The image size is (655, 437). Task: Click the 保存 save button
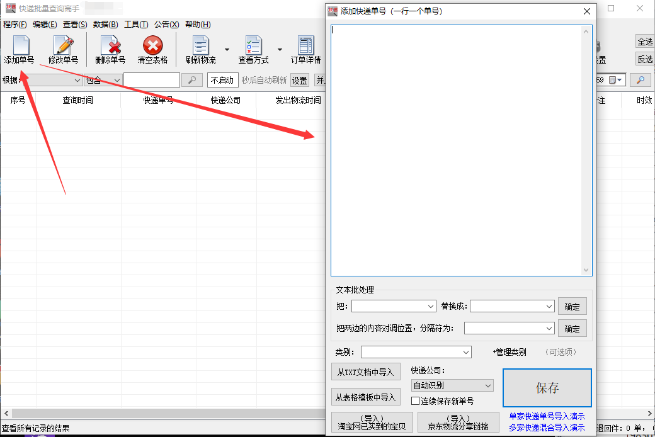547,389
